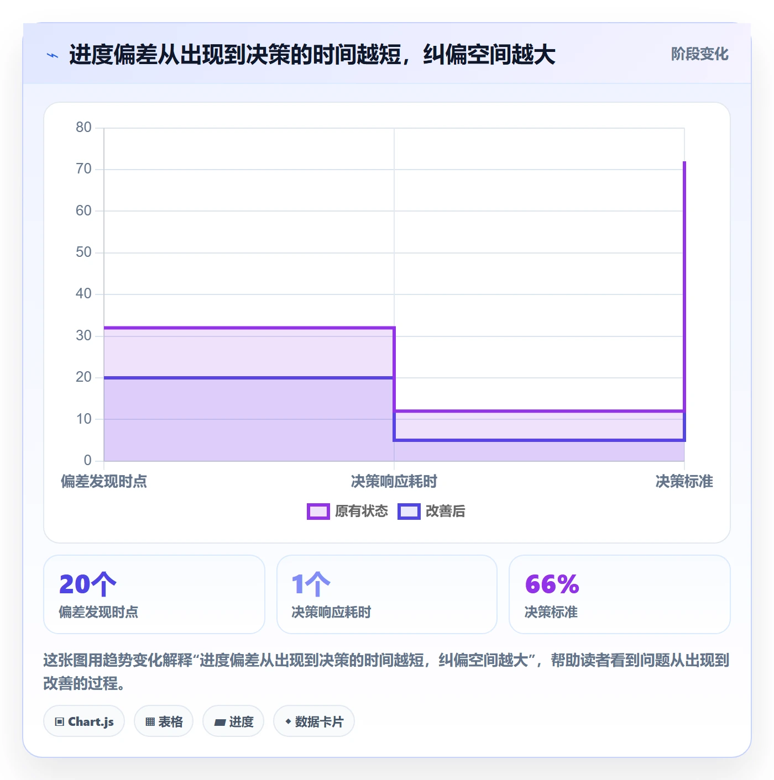The image size is (774, 780).
Task: Click the 阶段变化 label in header
Action: point(699,54)
